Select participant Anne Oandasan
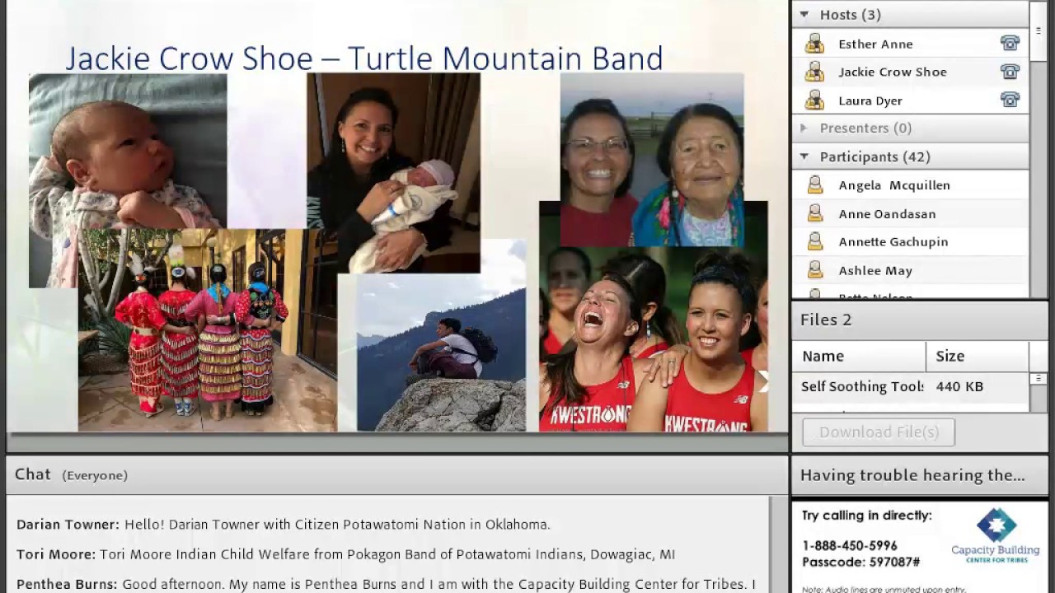Viewport: 1055px width, 593px height. pyautogui.click(x=910, y=214)
